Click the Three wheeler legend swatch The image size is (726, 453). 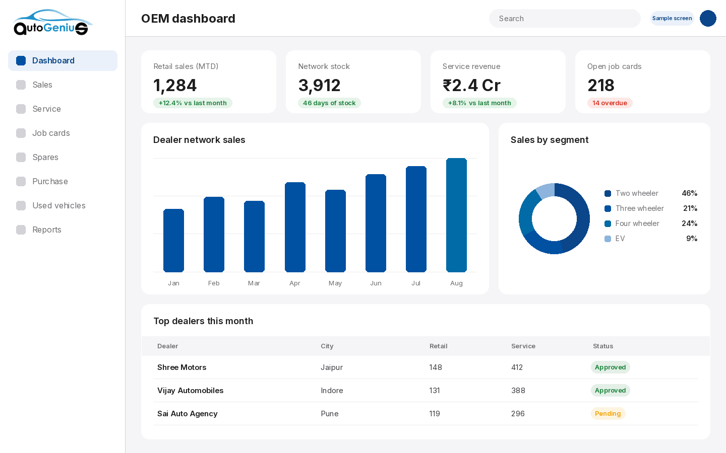point(608,209)
